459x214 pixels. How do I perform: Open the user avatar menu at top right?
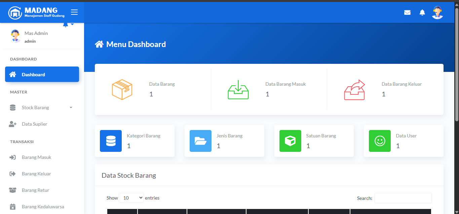click(x=437, y=12)
